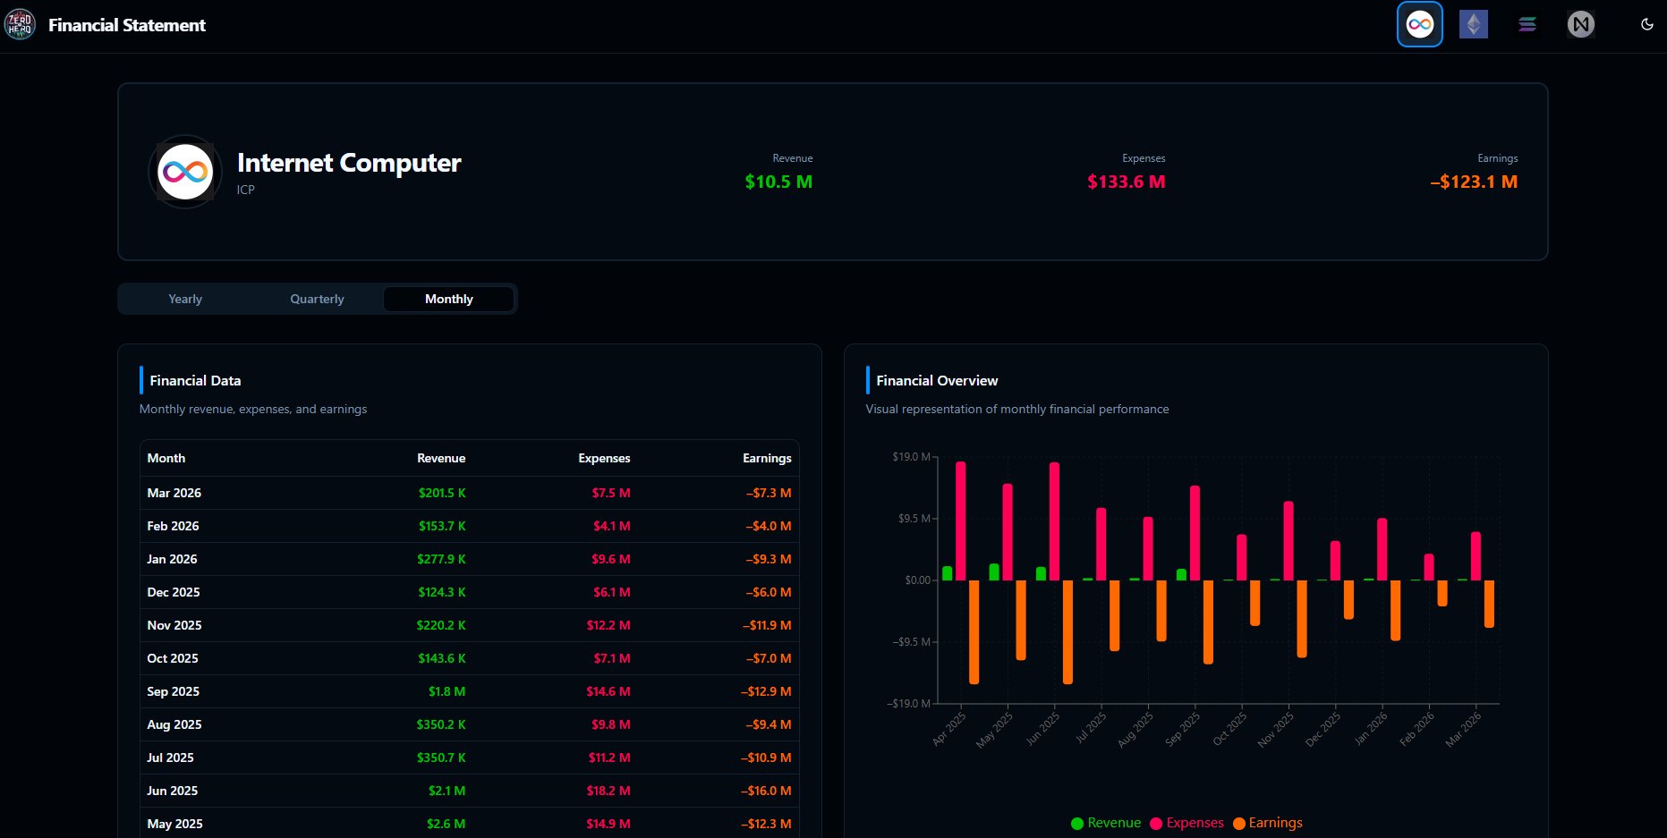Viewport: 1667px width, 838px height.
Task: Toggle dark mode with the moon icon
Action: click(1647, 24)
